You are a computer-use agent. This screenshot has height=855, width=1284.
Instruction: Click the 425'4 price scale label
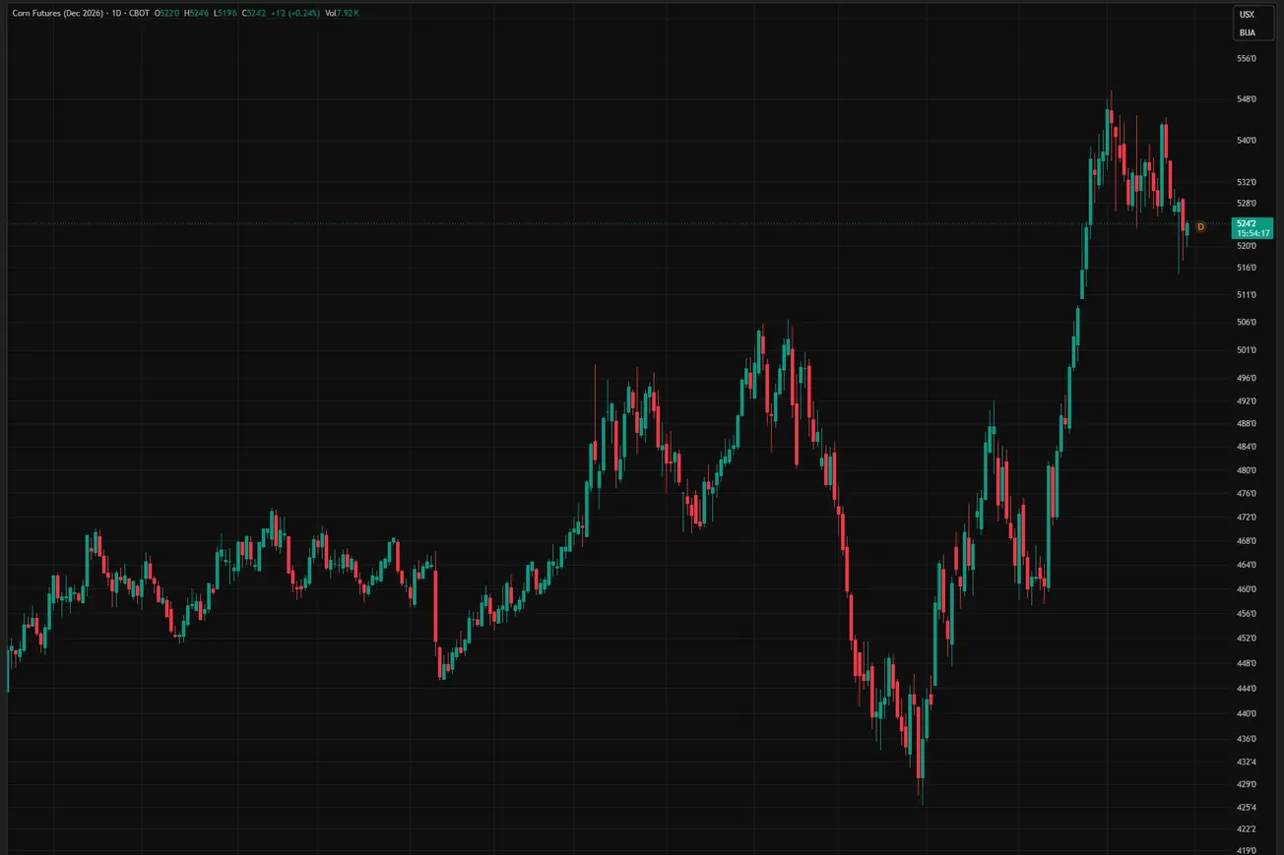(1246, 808)
